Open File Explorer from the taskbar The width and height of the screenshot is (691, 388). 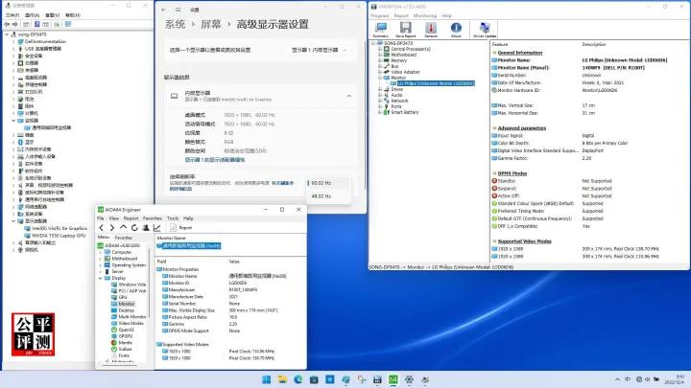click(x=282, y=379)
